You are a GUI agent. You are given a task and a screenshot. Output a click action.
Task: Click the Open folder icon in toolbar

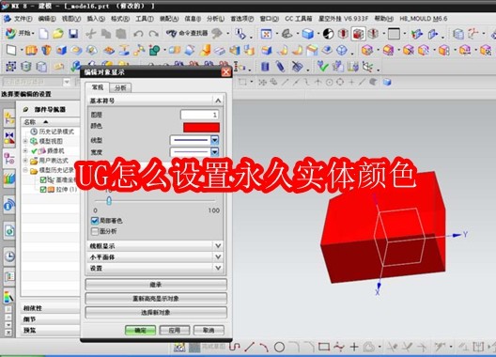58,34
